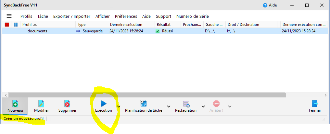330x134 pixels.
Task: Select the documents profile row
Action: pyautogui.click(x=165, y=31)
